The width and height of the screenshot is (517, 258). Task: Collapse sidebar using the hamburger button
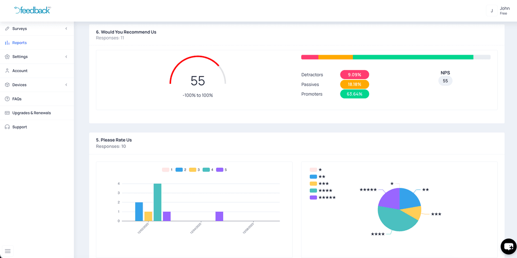(x=7, y=251)
